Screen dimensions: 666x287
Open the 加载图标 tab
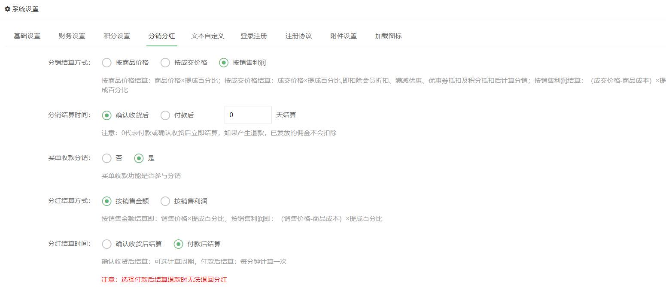tap(388, 36)
